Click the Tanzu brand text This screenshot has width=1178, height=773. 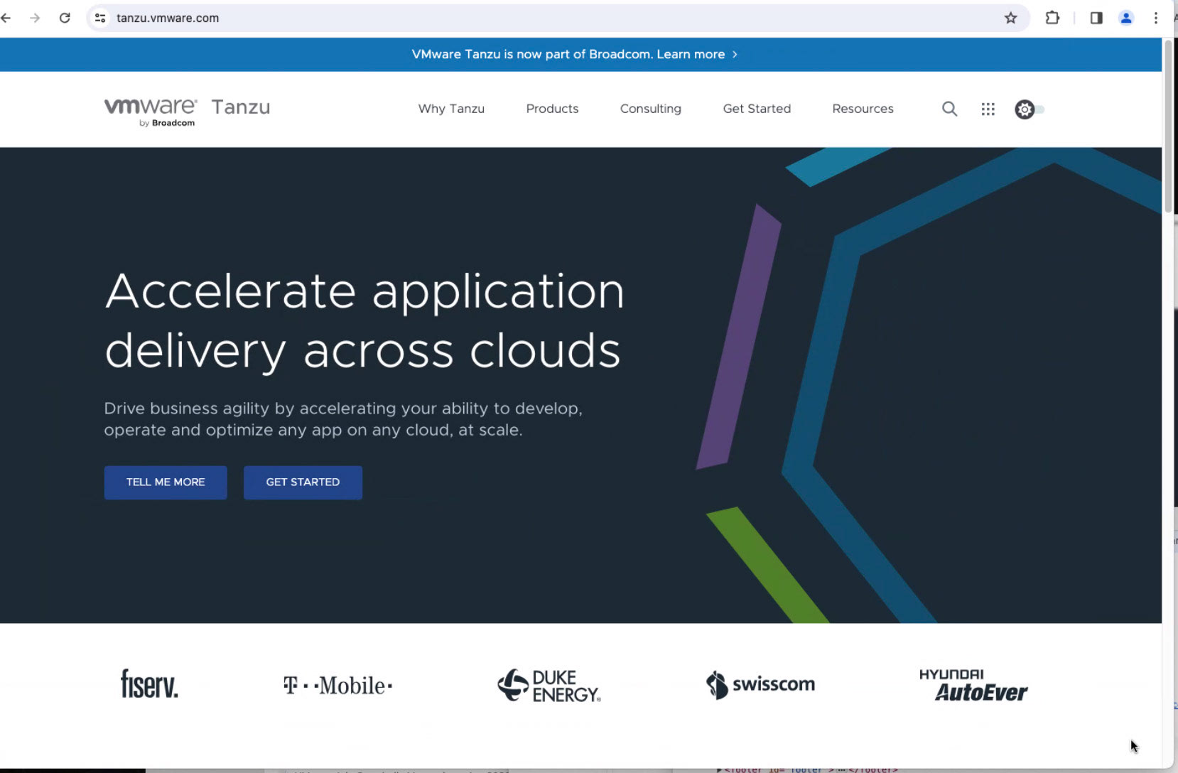pos(241,107)
